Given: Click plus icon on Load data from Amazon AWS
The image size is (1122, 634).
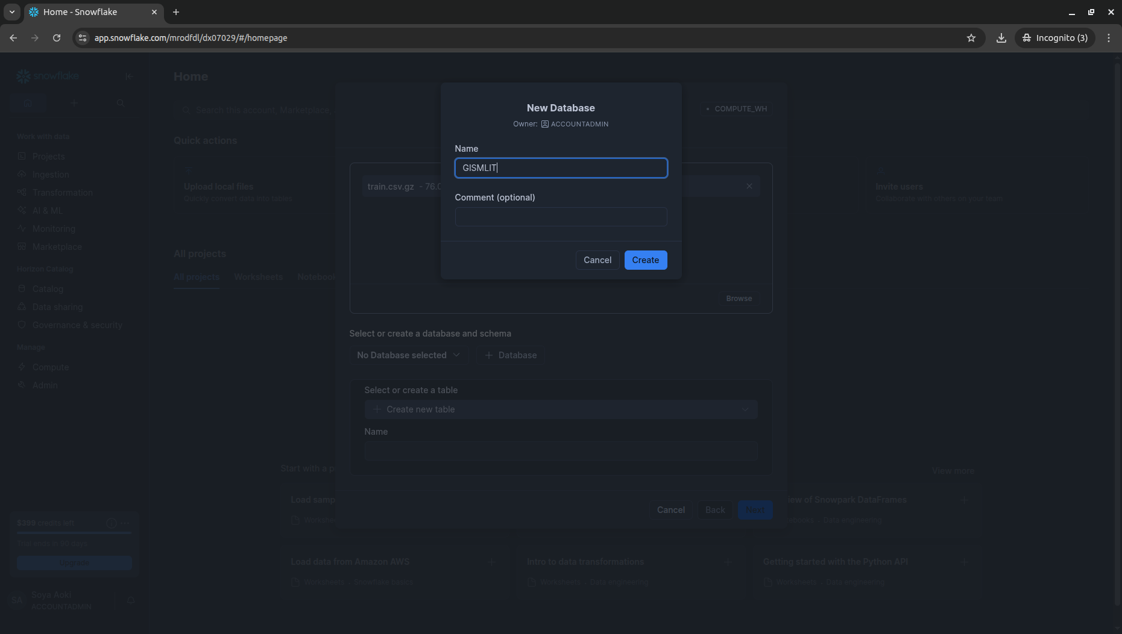Looking at the screenshot, I should tap(491, 562).
